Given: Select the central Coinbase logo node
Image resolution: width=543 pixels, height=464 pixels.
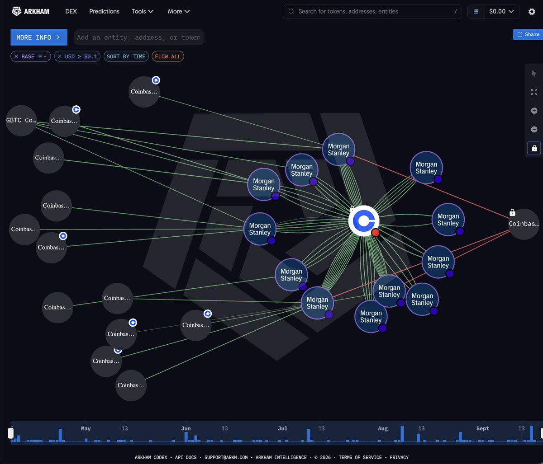Looking at the screenshot, I should tap(364, 220).
